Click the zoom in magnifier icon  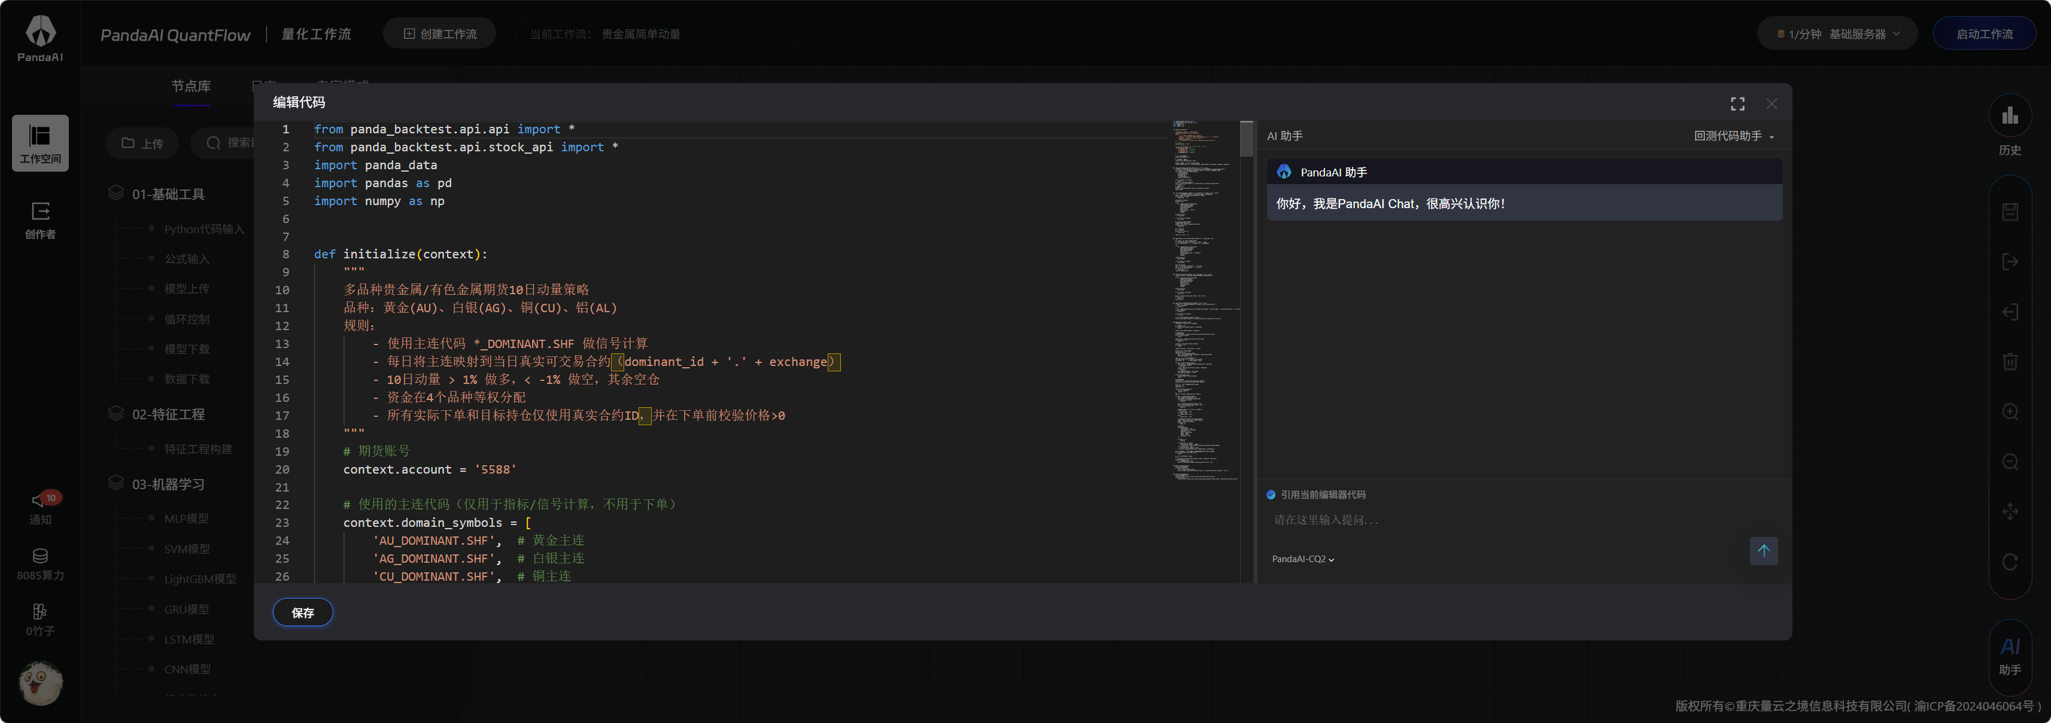[x=2010, y=412]
